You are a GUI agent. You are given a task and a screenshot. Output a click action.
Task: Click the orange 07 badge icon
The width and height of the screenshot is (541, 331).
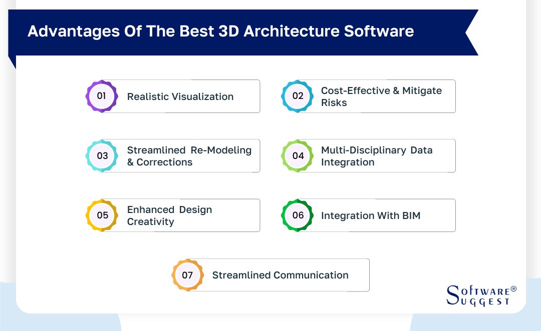click(x=187, y=275)
